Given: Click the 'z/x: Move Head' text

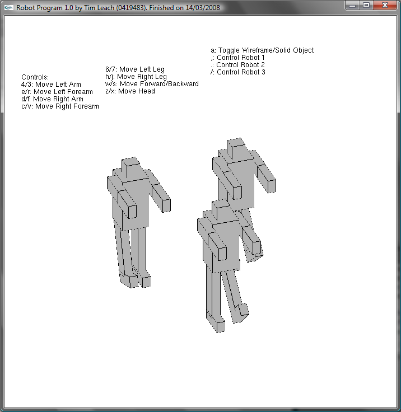Looking at the screenshot, I should [130, 91].
